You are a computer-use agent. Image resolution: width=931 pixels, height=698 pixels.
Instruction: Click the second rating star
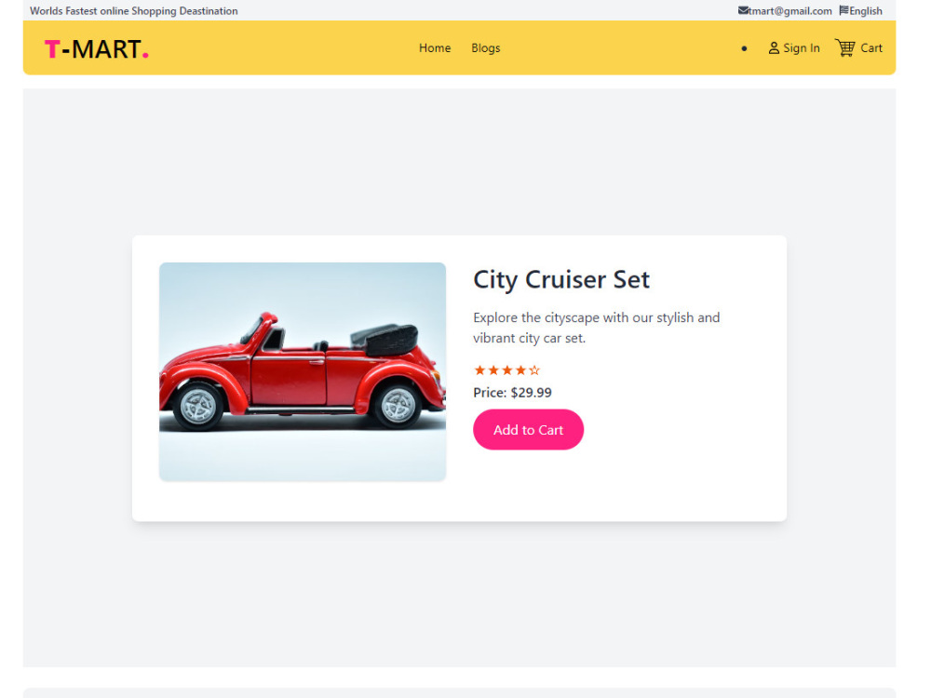tap(493, 370)
